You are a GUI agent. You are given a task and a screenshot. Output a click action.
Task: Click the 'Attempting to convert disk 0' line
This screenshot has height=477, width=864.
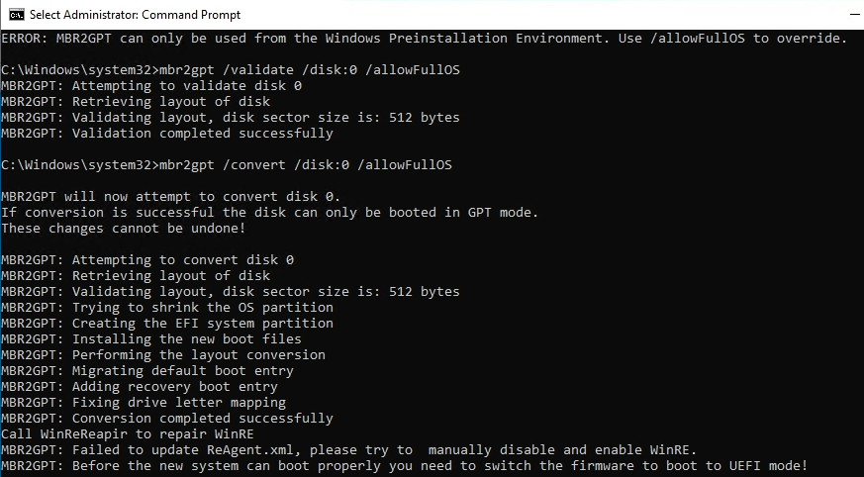point(147,260)
